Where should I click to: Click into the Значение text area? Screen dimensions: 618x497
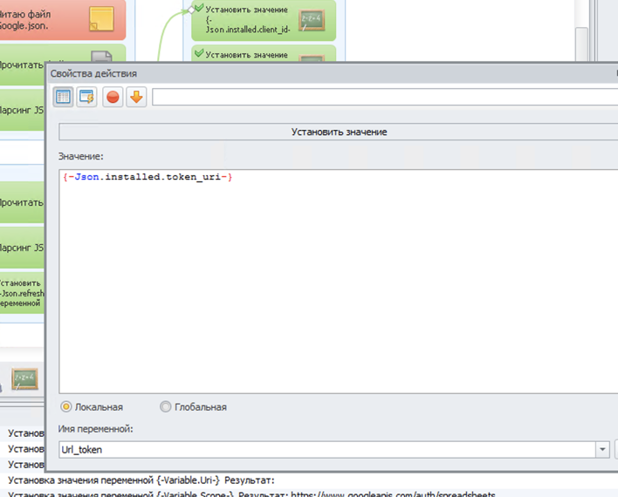pos(339,282)
